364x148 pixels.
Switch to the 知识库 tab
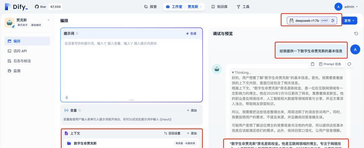219,7
